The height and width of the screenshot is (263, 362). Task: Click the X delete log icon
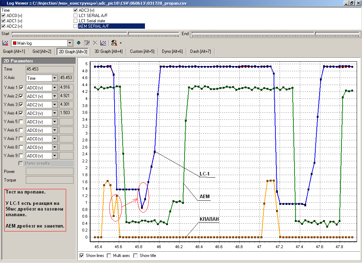[95, 43]
